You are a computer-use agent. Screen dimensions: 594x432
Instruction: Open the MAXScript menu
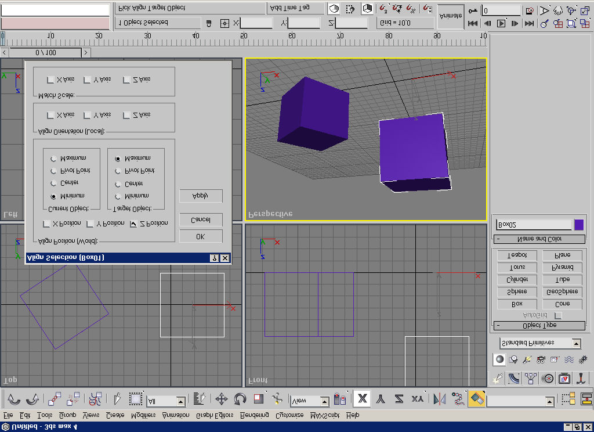pos(325,415)
